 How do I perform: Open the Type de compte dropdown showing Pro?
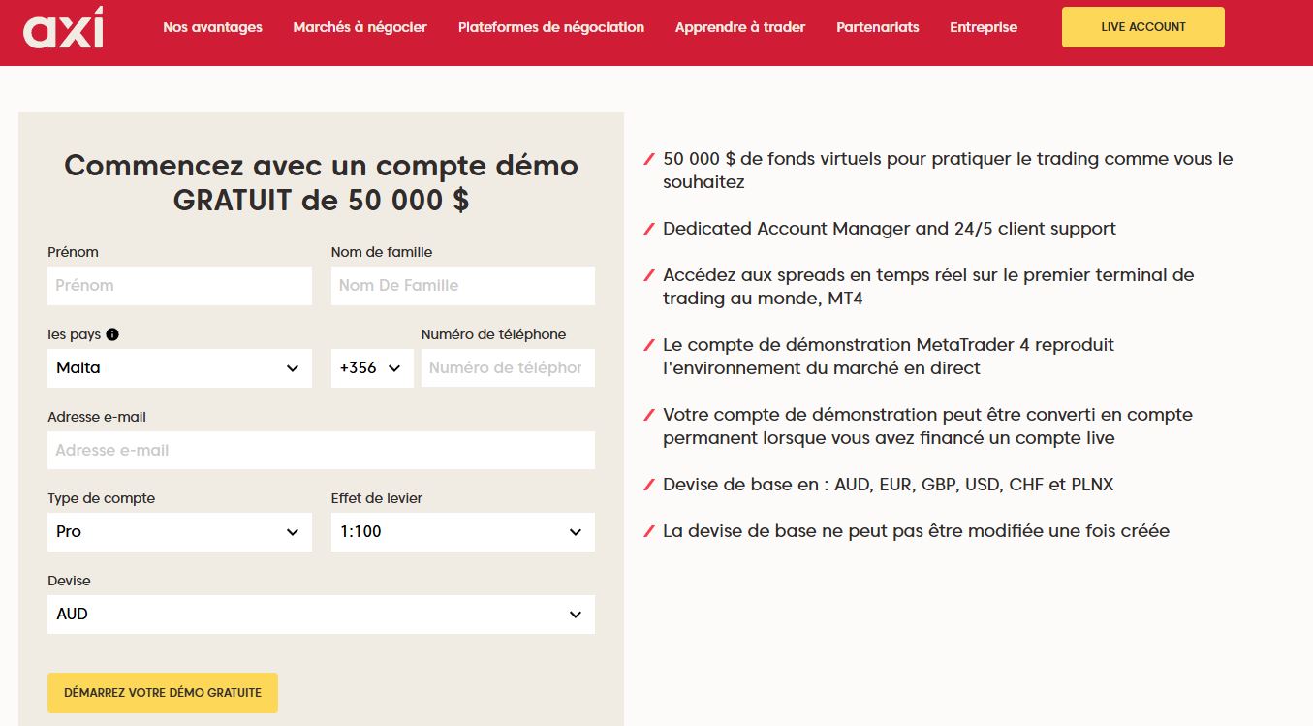pyautogui.click(x=179, y=531)
